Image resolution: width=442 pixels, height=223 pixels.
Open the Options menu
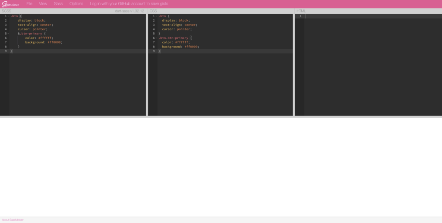pyautogui.click(x=76, y=3)
